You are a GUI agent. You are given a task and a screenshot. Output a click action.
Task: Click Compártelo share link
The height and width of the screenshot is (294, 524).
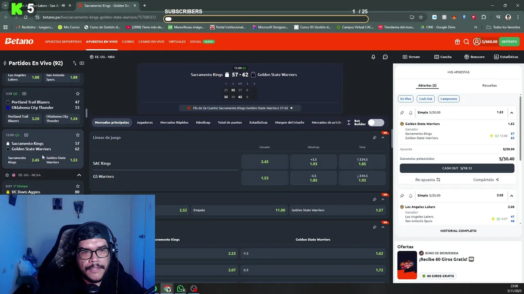click(x=486, y=180)
